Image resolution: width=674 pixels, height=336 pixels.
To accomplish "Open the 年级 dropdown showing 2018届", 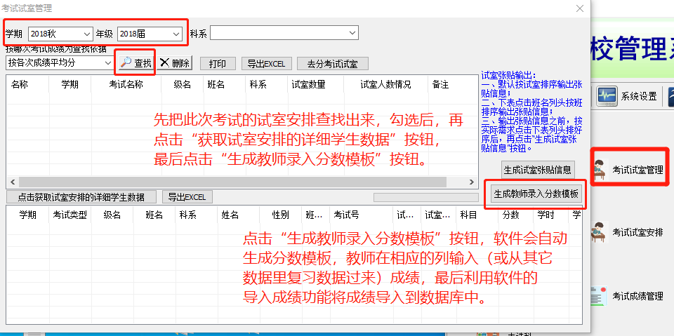I will click(150, 34).
